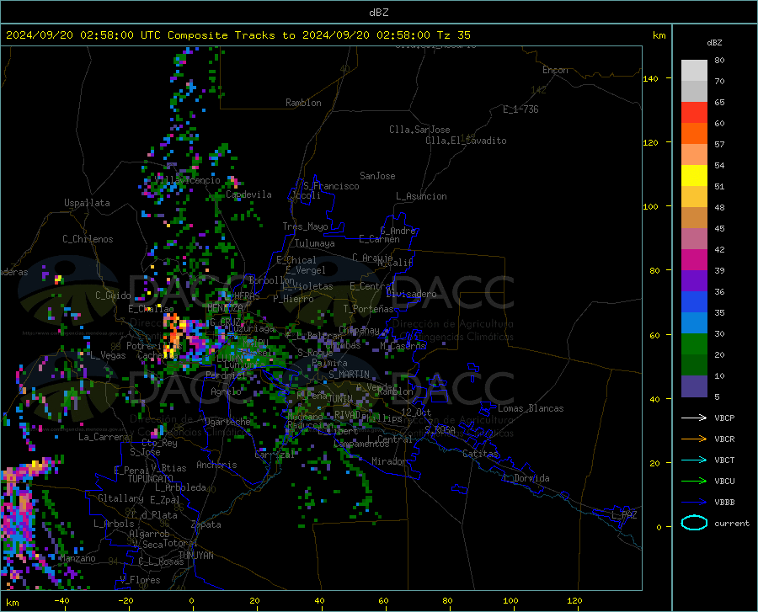The height and width of the screenshot is (612, 758).
Task: Click the 'Villavicencio' place label
Action: 187,180
